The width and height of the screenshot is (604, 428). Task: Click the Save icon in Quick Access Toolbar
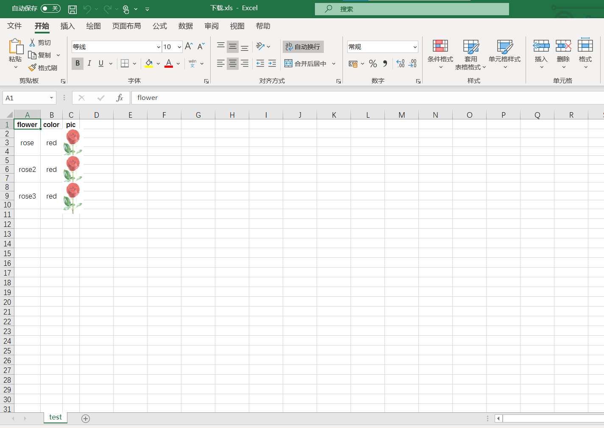72,9
